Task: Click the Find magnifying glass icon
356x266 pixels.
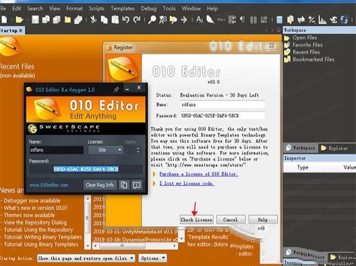Action: (152, 20)
